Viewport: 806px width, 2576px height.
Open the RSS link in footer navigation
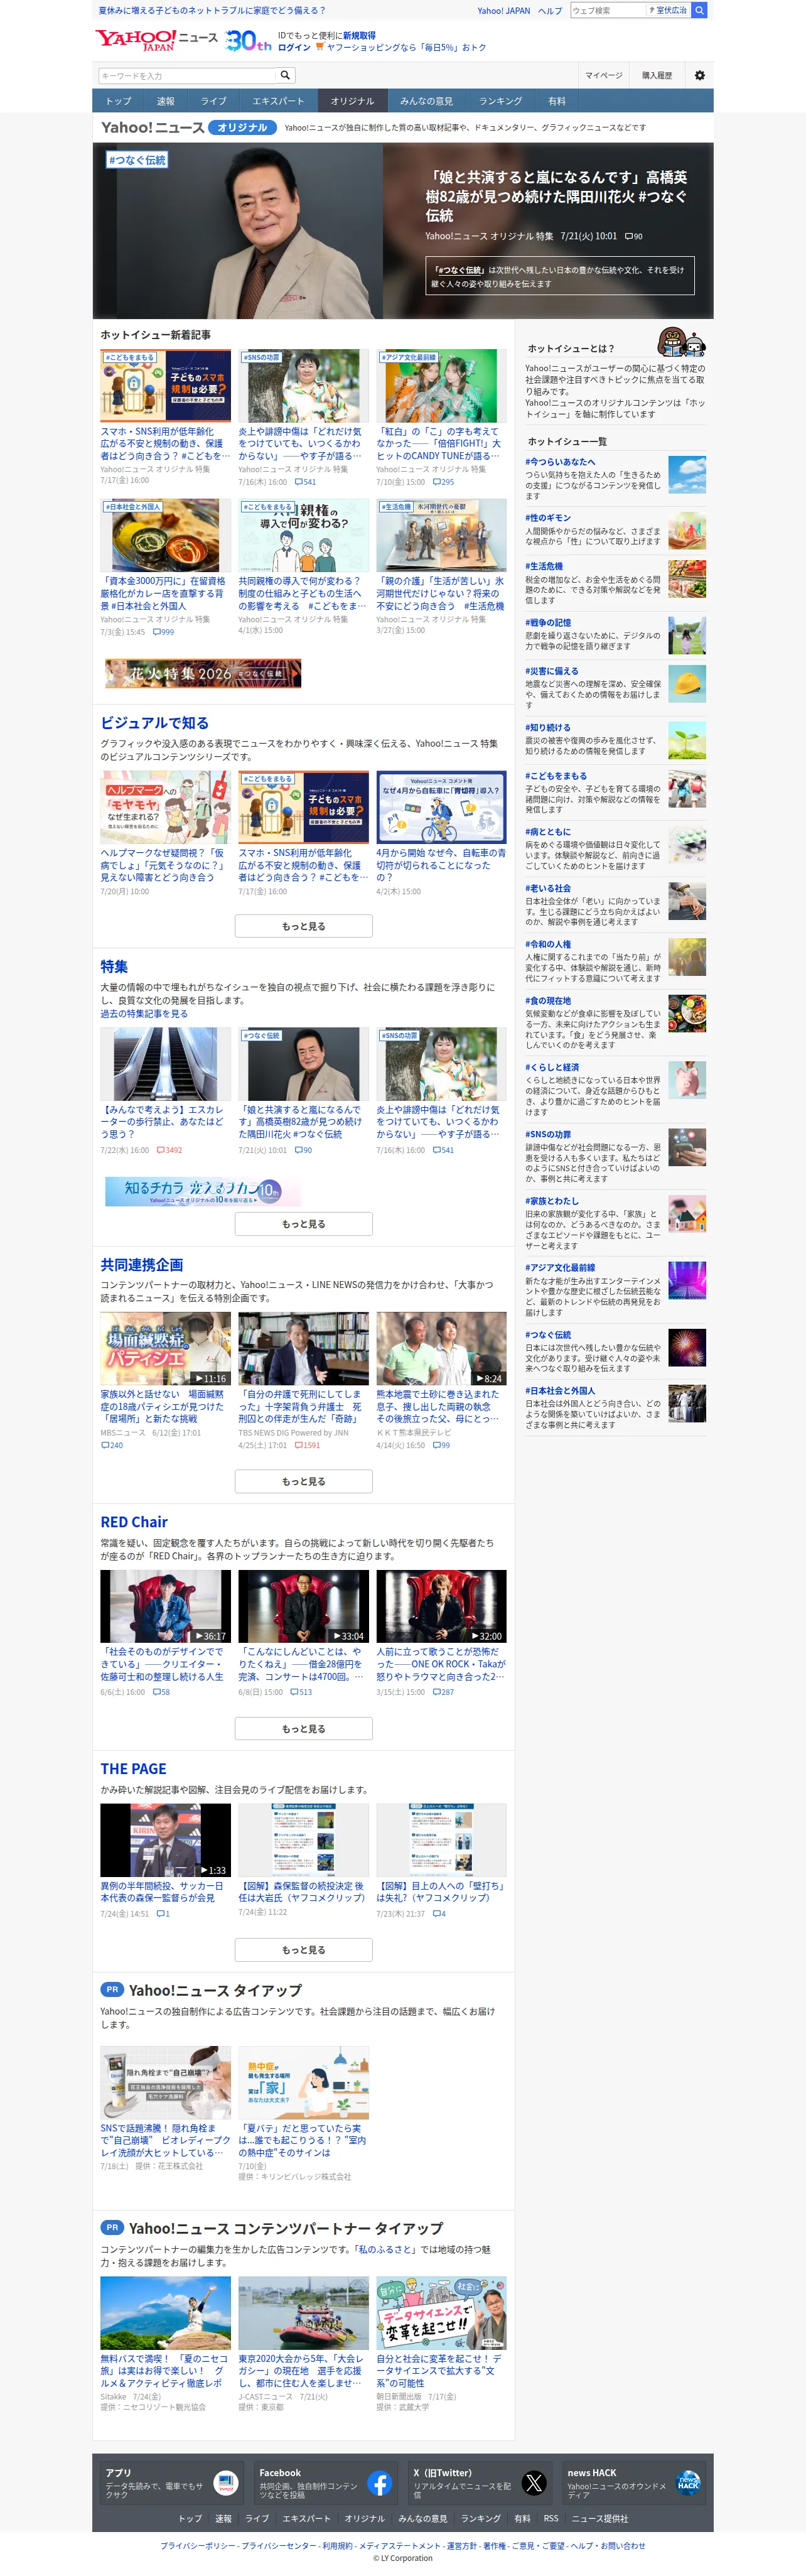(x=551, y=2518)
